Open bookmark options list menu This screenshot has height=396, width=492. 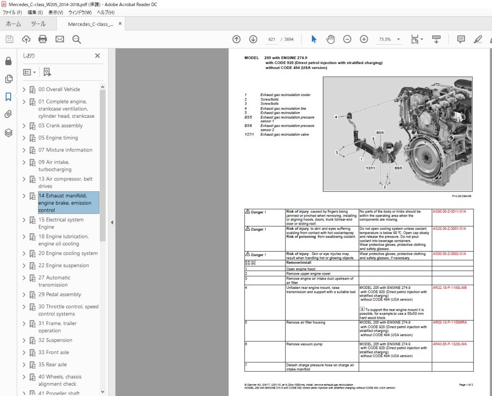29,72
